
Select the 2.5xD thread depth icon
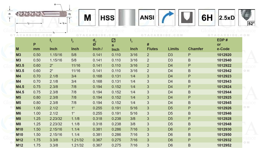227,18
